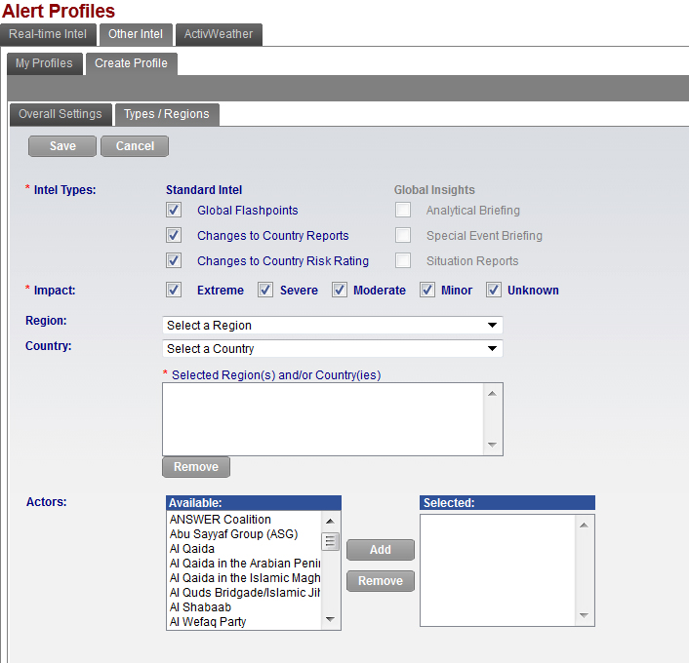This screenshot has width=689, height=663.
Task: Toggle Changes to Country Risk Rating checkbox
Action: pos(174,260)
